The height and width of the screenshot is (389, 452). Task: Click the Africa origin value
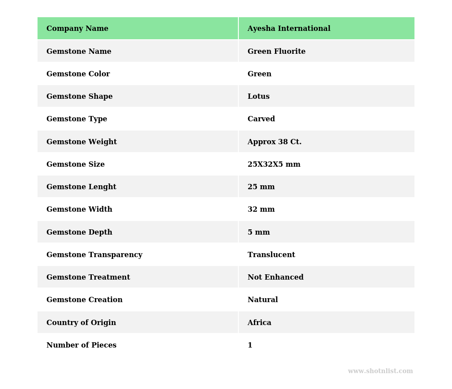pos(259,323)
